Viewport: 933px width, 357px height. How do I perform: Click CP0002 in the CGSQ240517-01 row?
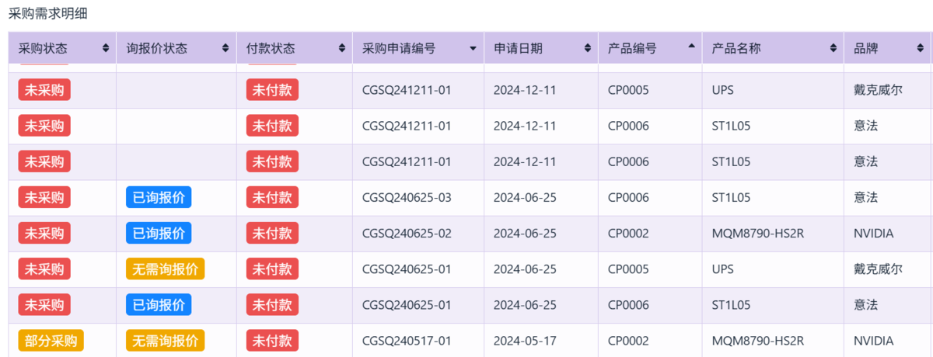628,341
